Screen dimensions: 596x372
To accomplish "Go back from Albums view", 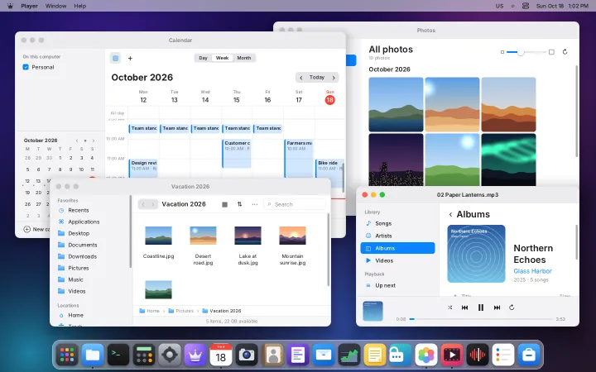I will point(450,214).
